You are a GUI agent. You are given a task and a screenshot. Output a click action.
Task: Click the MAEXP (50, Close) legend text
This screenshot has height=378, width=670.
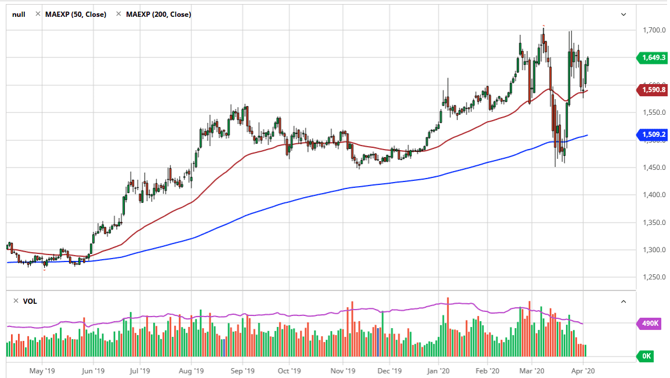pos(75,14)
